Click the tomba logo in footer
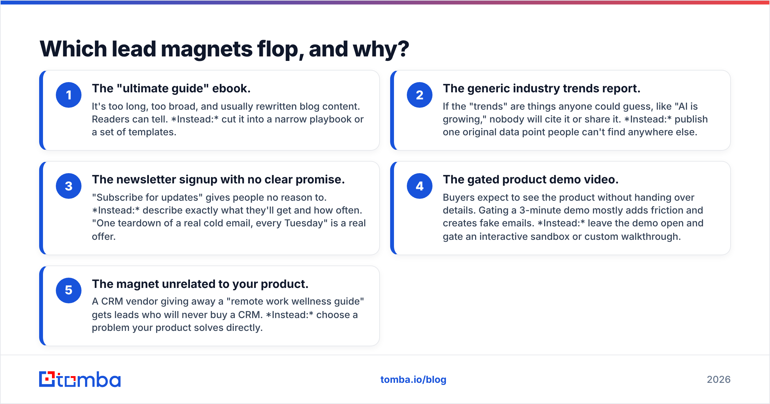 [x=80, y=379]
